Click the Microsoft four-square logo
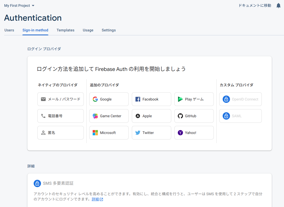 click(x=95, y=133)
